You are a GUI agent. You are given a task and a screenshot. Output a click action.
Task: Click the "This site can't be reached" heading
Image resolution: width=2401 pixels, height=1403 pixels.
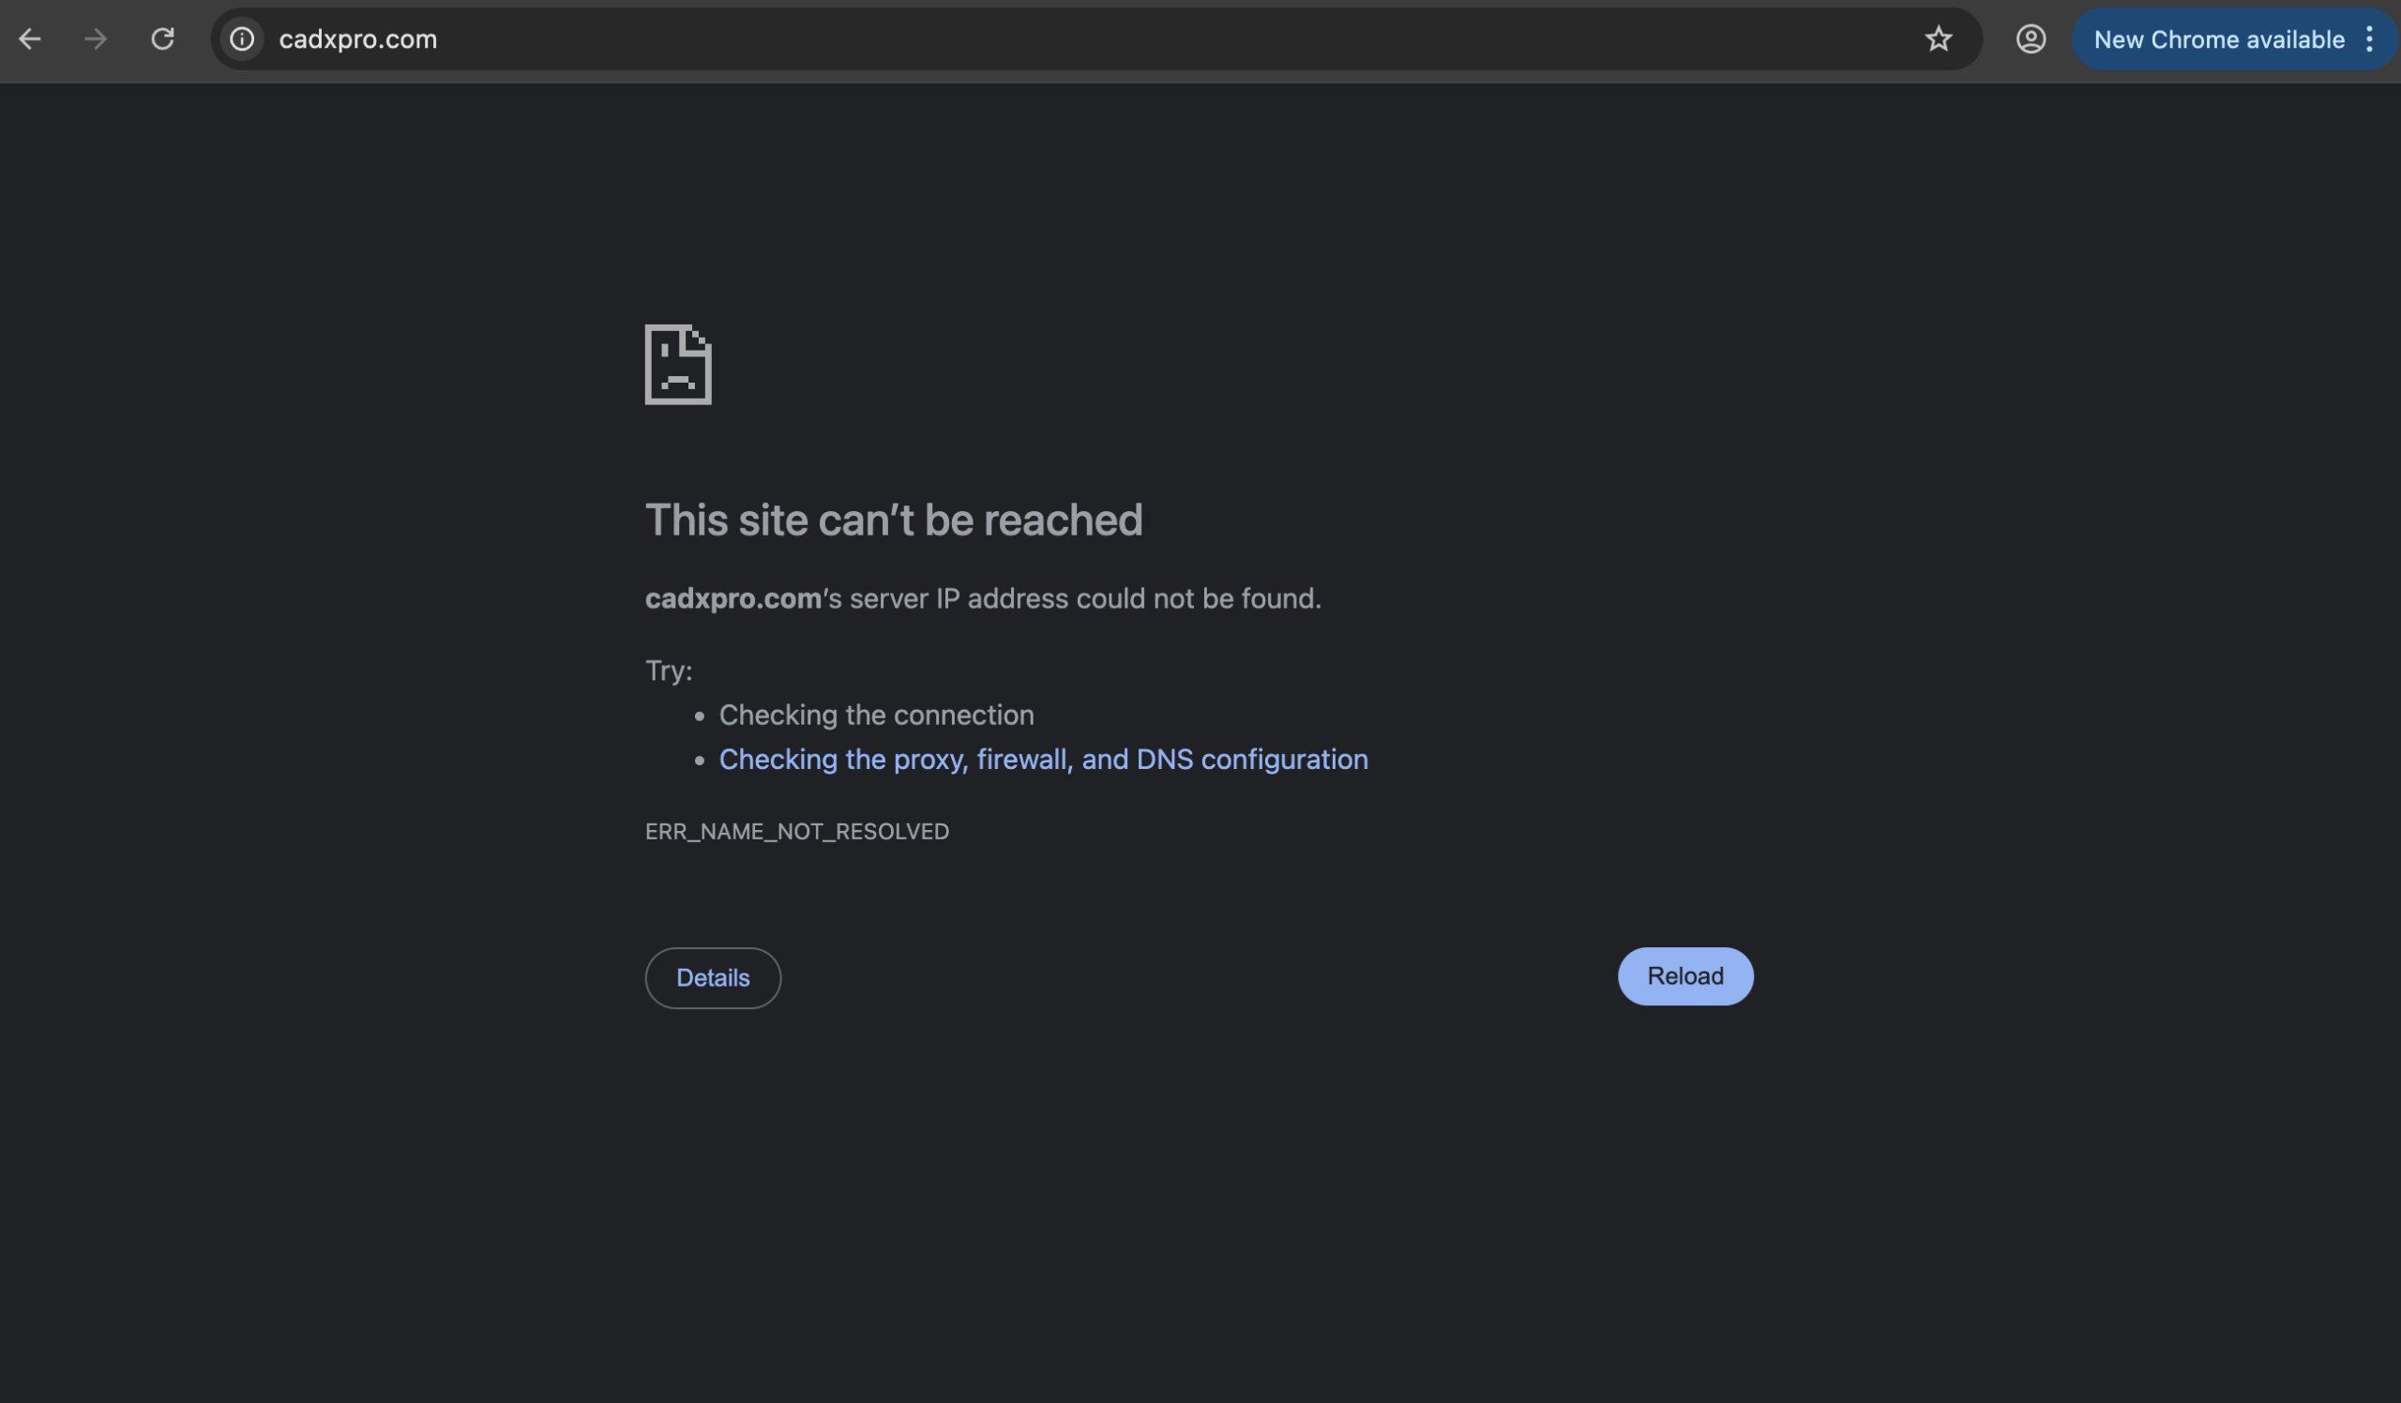[893, 520]
